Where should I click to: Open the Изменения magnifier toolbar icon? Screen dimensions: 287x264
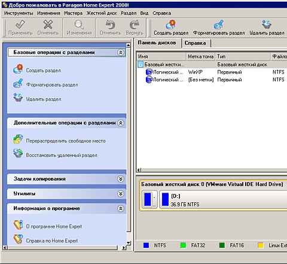pyautogui.click(x=79, y=25)
